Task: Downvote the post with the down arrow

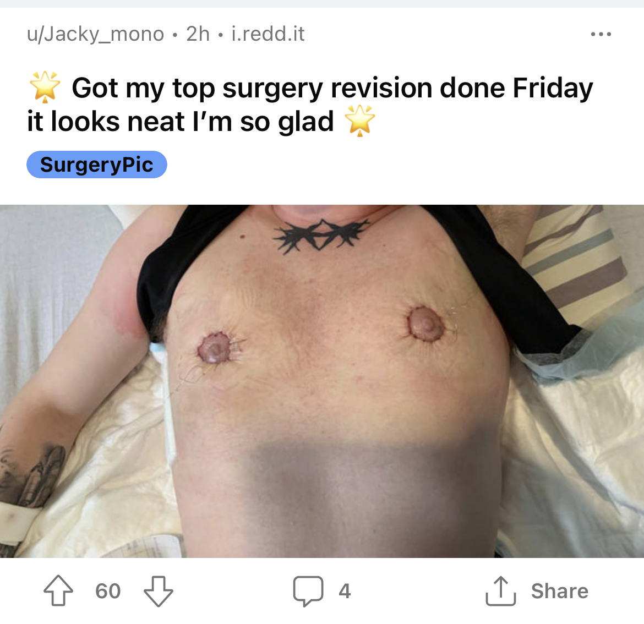Action: [158, 591]
